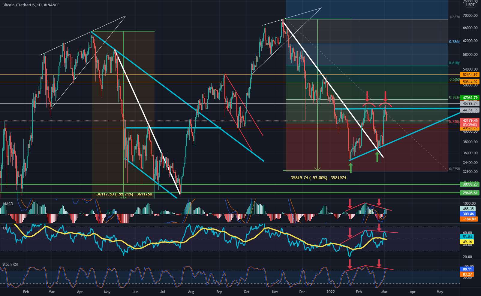Viewport: 481px width, 296px height.
Task: Click the 70000.00 price axis tick
Action: point(470,16)
